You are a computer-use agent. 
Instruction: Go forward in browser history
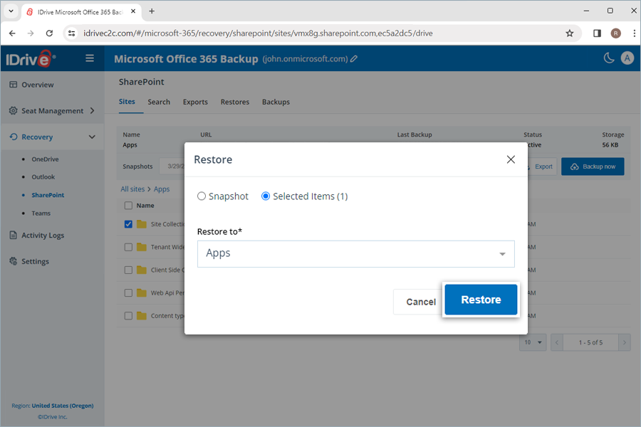[x=31, y=33]
